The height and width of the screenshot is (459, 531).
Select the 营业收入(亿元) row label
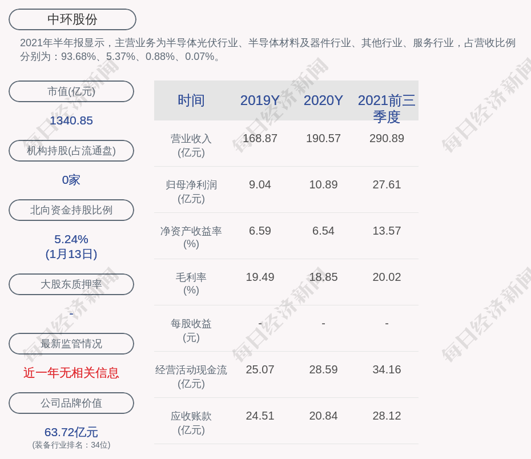click(x=191, y=146)
